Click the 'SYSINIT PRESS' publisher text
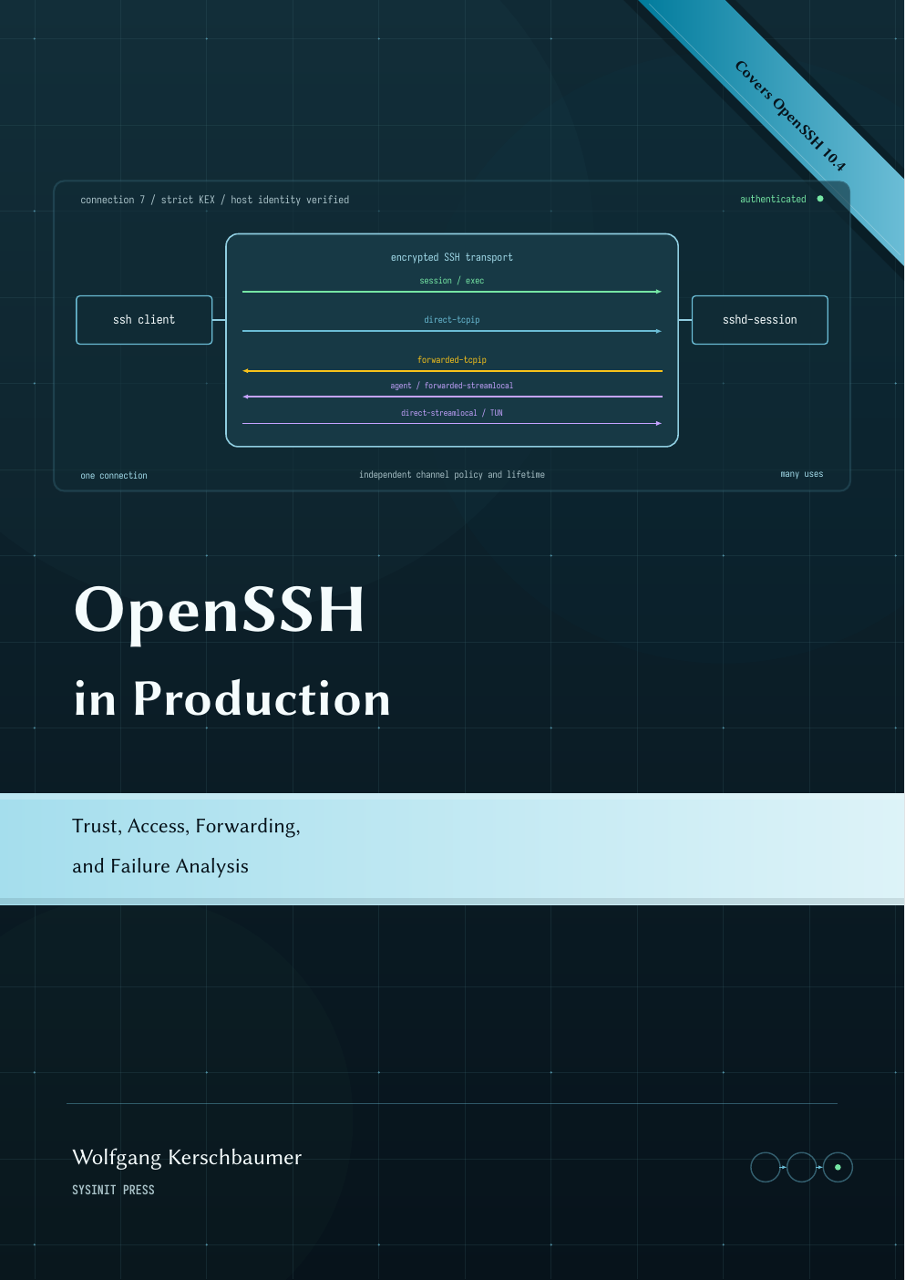This screenshot has height=1280, width=905. tap(113, 1190)
